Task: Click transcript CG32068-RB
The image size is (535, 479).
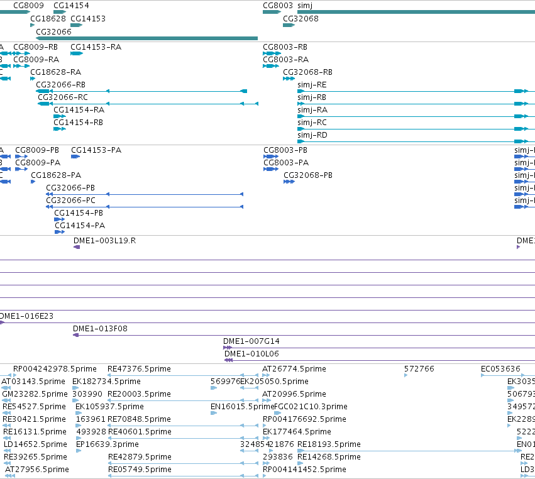Action: (307, 72)
